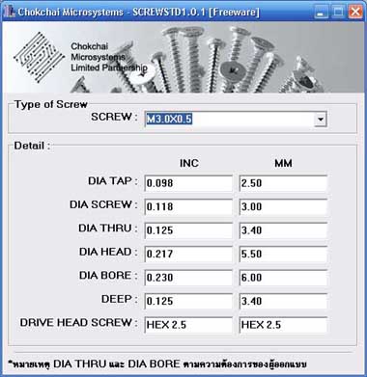Click the Thai note at the bottom
Viewport: 367px width, 377px height.
click(157, 364)
